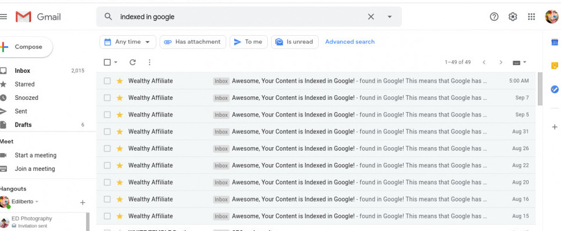
Task: Select the checkbox of the Aug 31 email
Action: click(107, 132)
